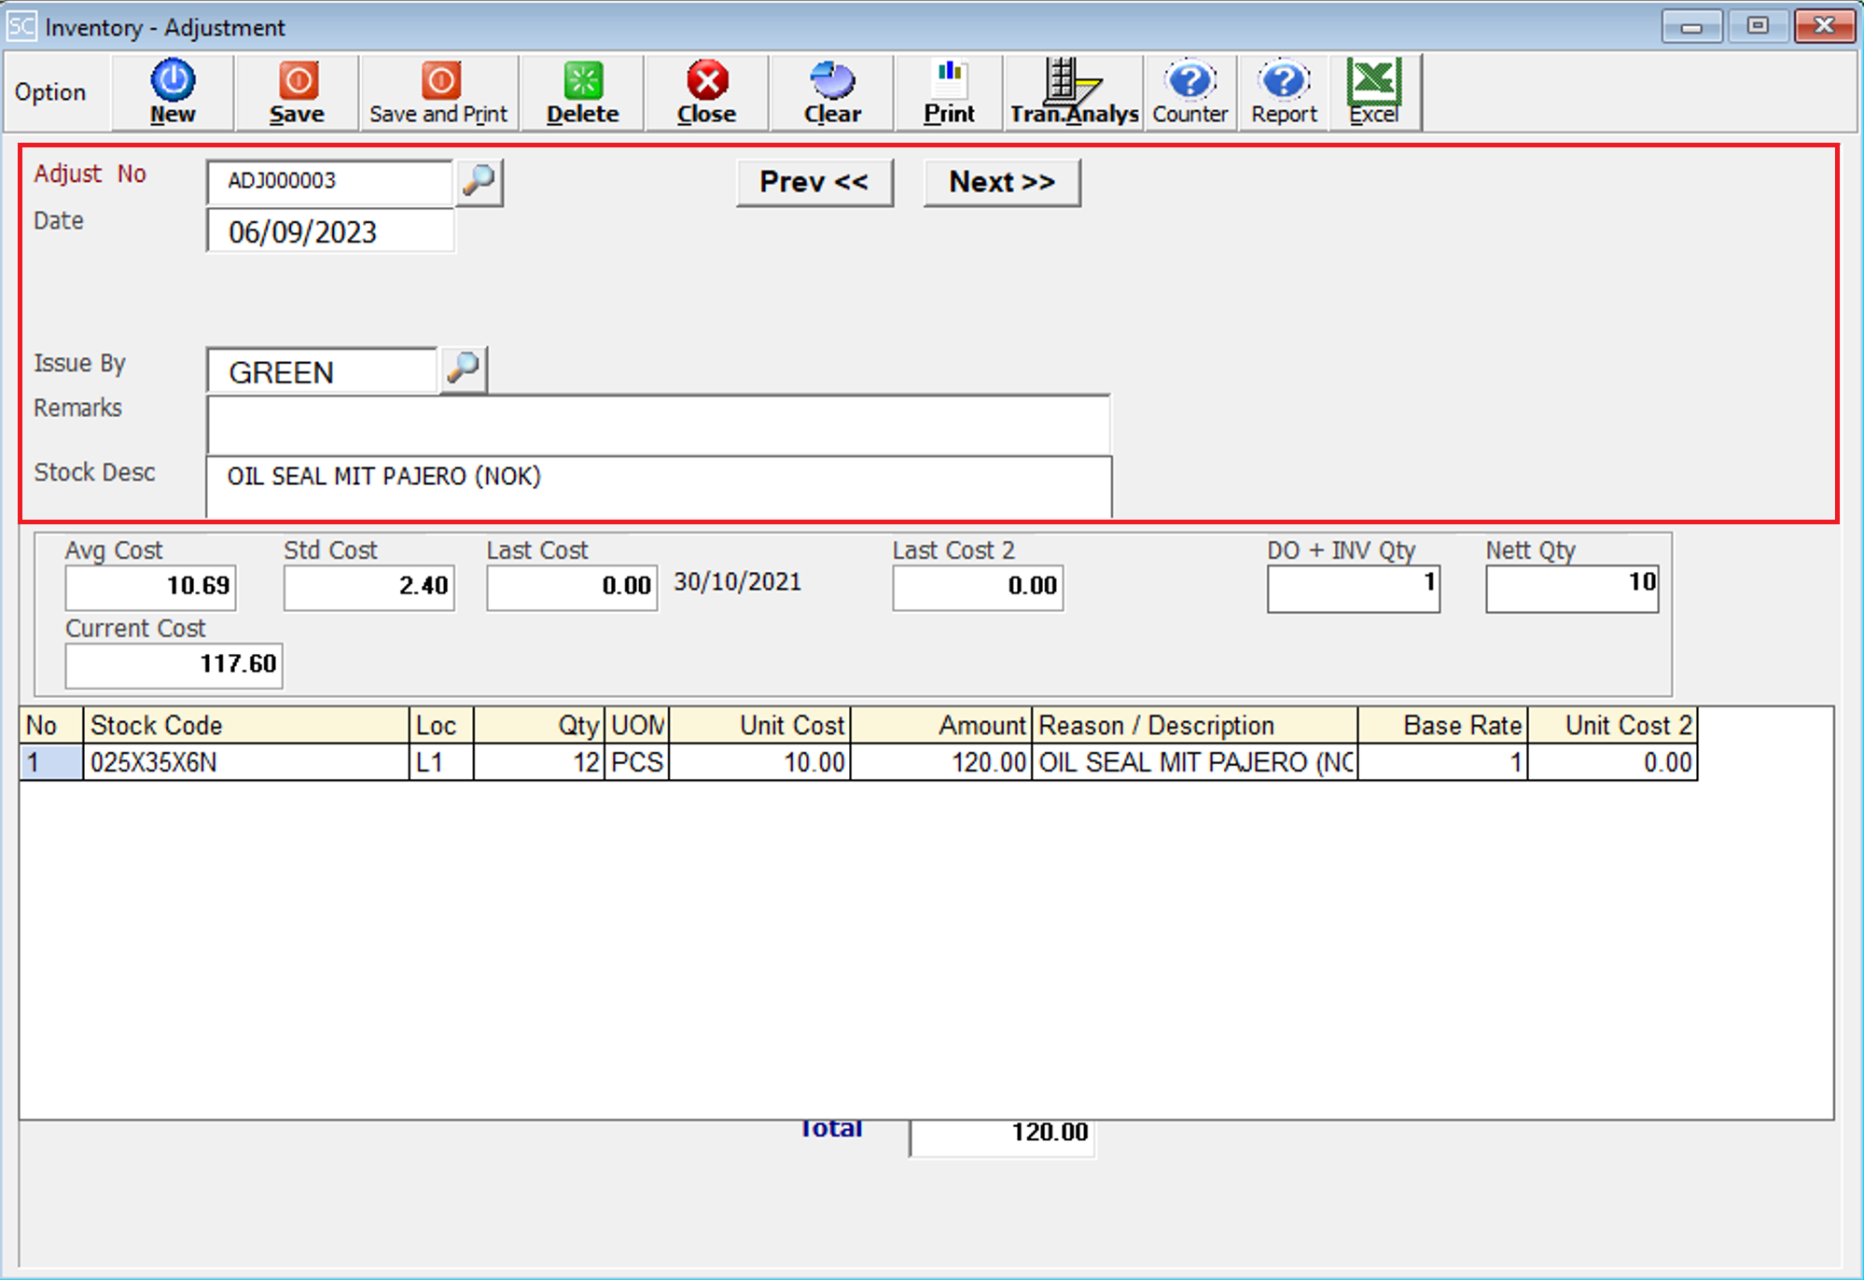
Task: Open the Report toolbar icon
Action: [1284, 91]
